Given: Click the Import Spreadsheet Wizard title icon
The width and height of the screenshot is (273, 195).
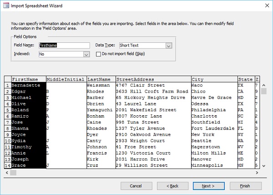Looking at the screenshot, I should coord(6,5).
